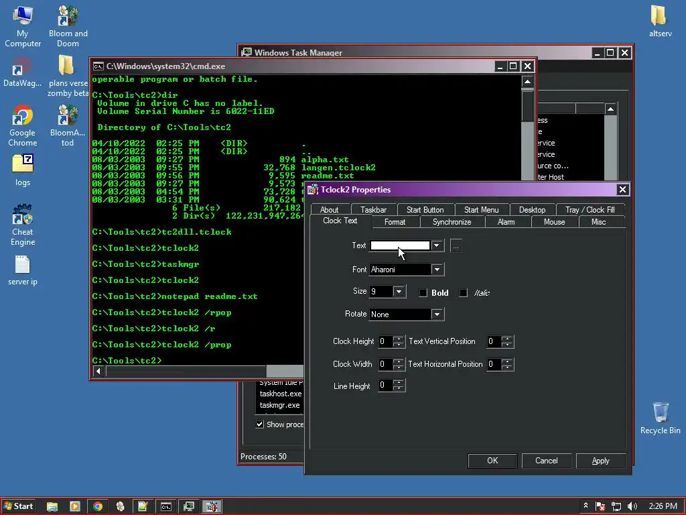Switch to the About tab

click(329, 210)
